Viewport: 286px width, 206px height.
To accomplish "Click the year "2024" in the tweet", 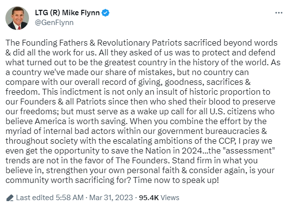I will tap(192, 151).
